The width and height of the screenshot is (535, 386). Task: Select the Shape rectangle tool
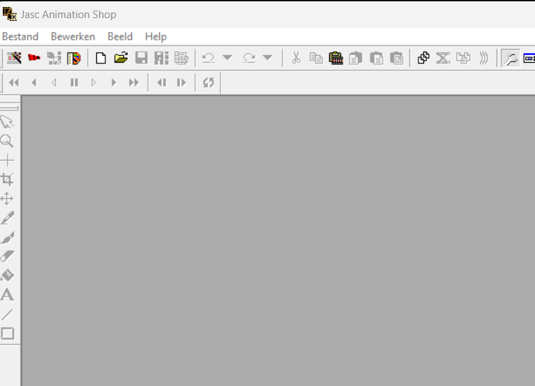pos(8,334)
